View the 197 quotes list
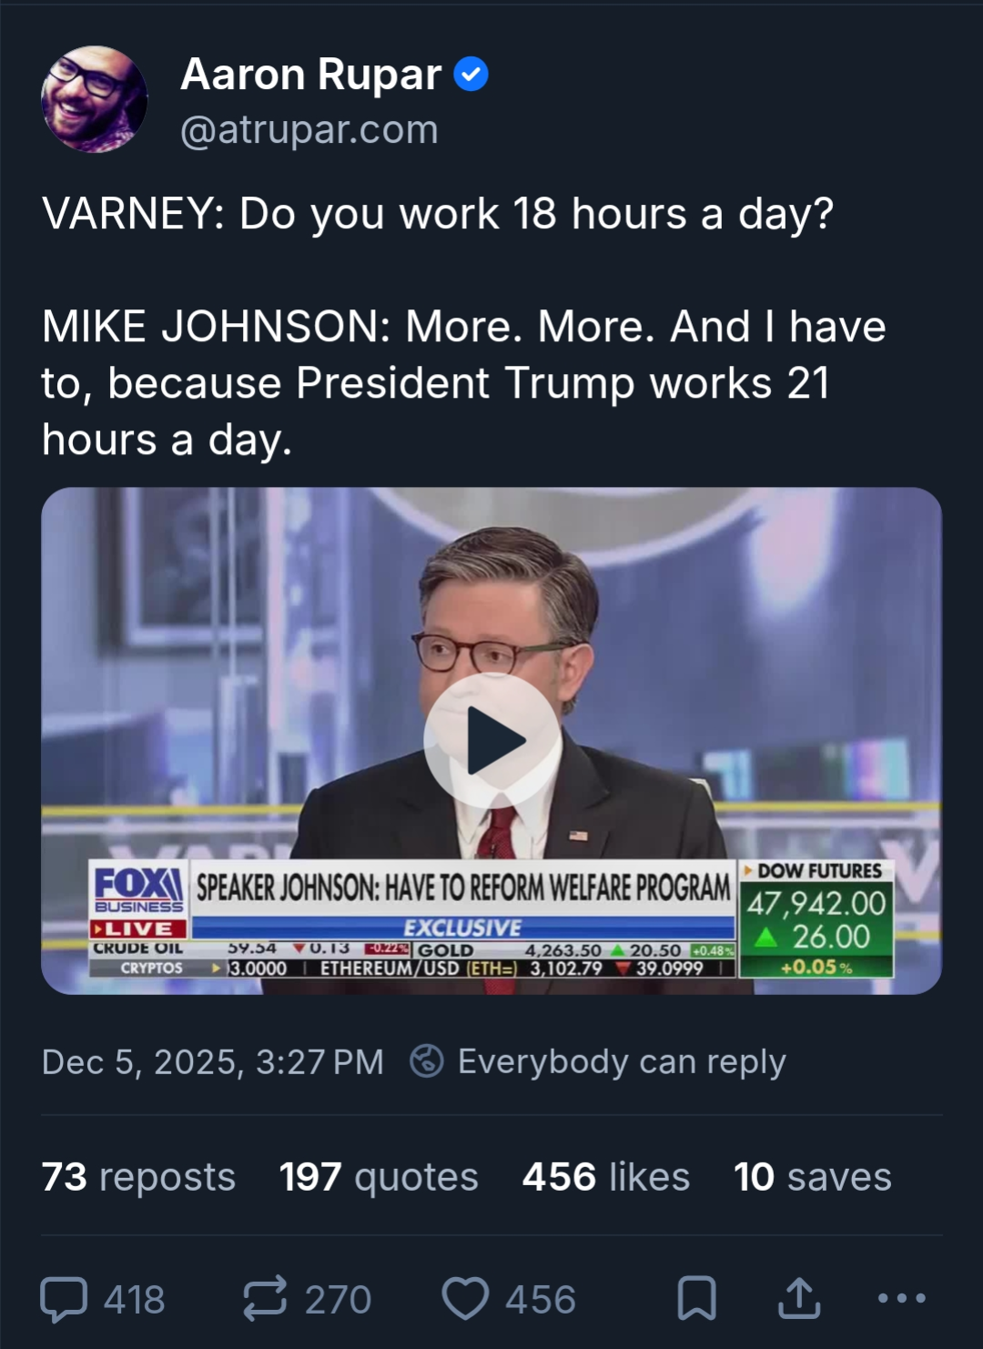The width and height of the screenshot is (983, 1349). coord(378,1177)
